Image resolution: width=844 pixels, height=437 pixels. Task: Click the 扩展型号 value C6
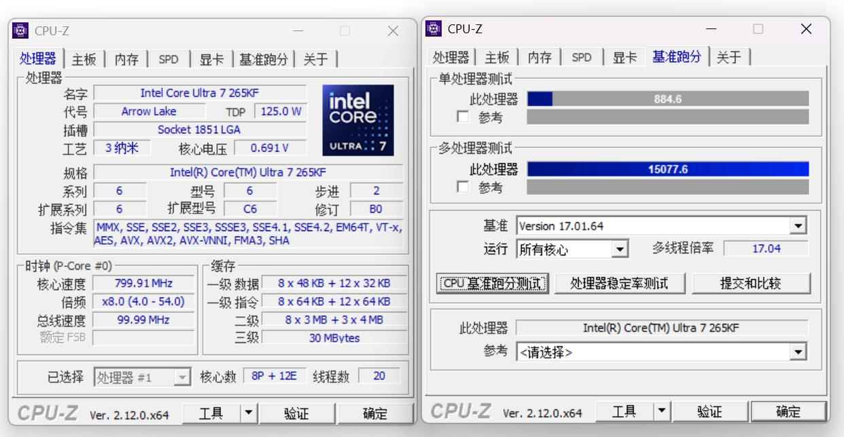[x=250, y=209]
